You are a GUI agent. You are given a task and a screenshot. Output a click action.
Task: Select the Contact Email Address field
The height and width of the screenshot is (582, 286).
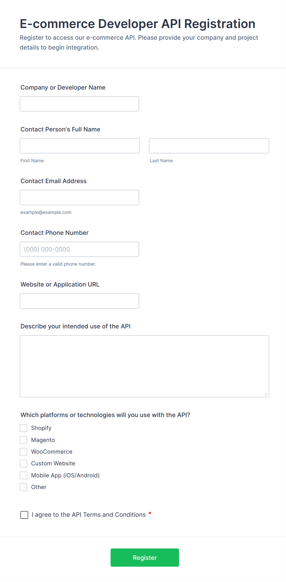click(79, 198)
